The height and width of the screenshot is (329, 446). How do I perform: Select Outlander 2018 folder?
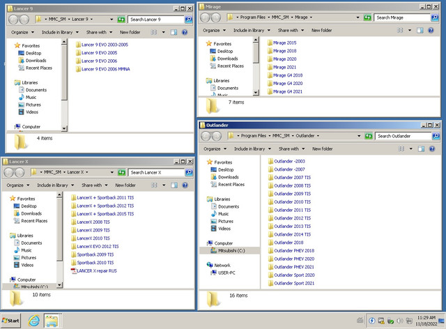click(286, 243)
